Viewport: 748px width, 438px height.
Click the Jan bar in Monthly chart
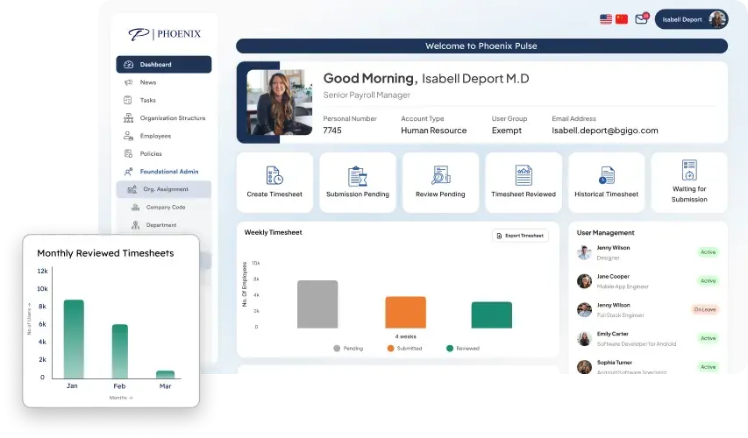pyautogui.click(x=74, y=339)
